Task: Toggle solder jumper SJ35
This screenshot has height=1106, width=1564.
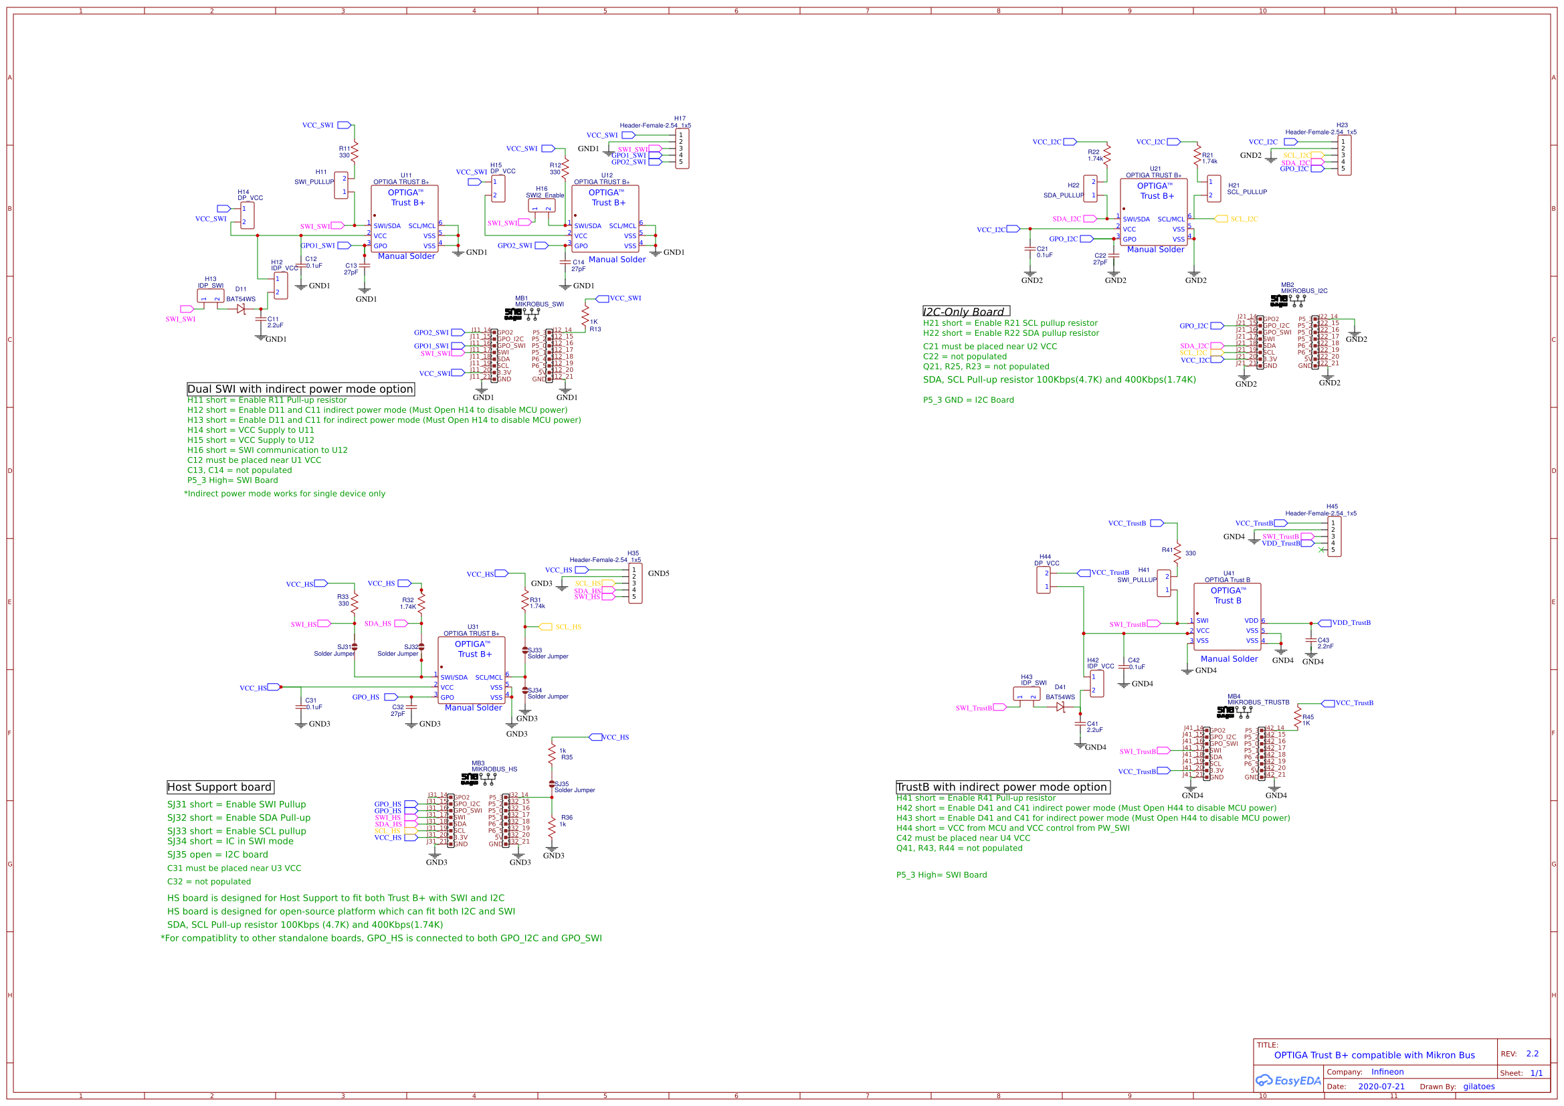Action: tap(552, 784)
